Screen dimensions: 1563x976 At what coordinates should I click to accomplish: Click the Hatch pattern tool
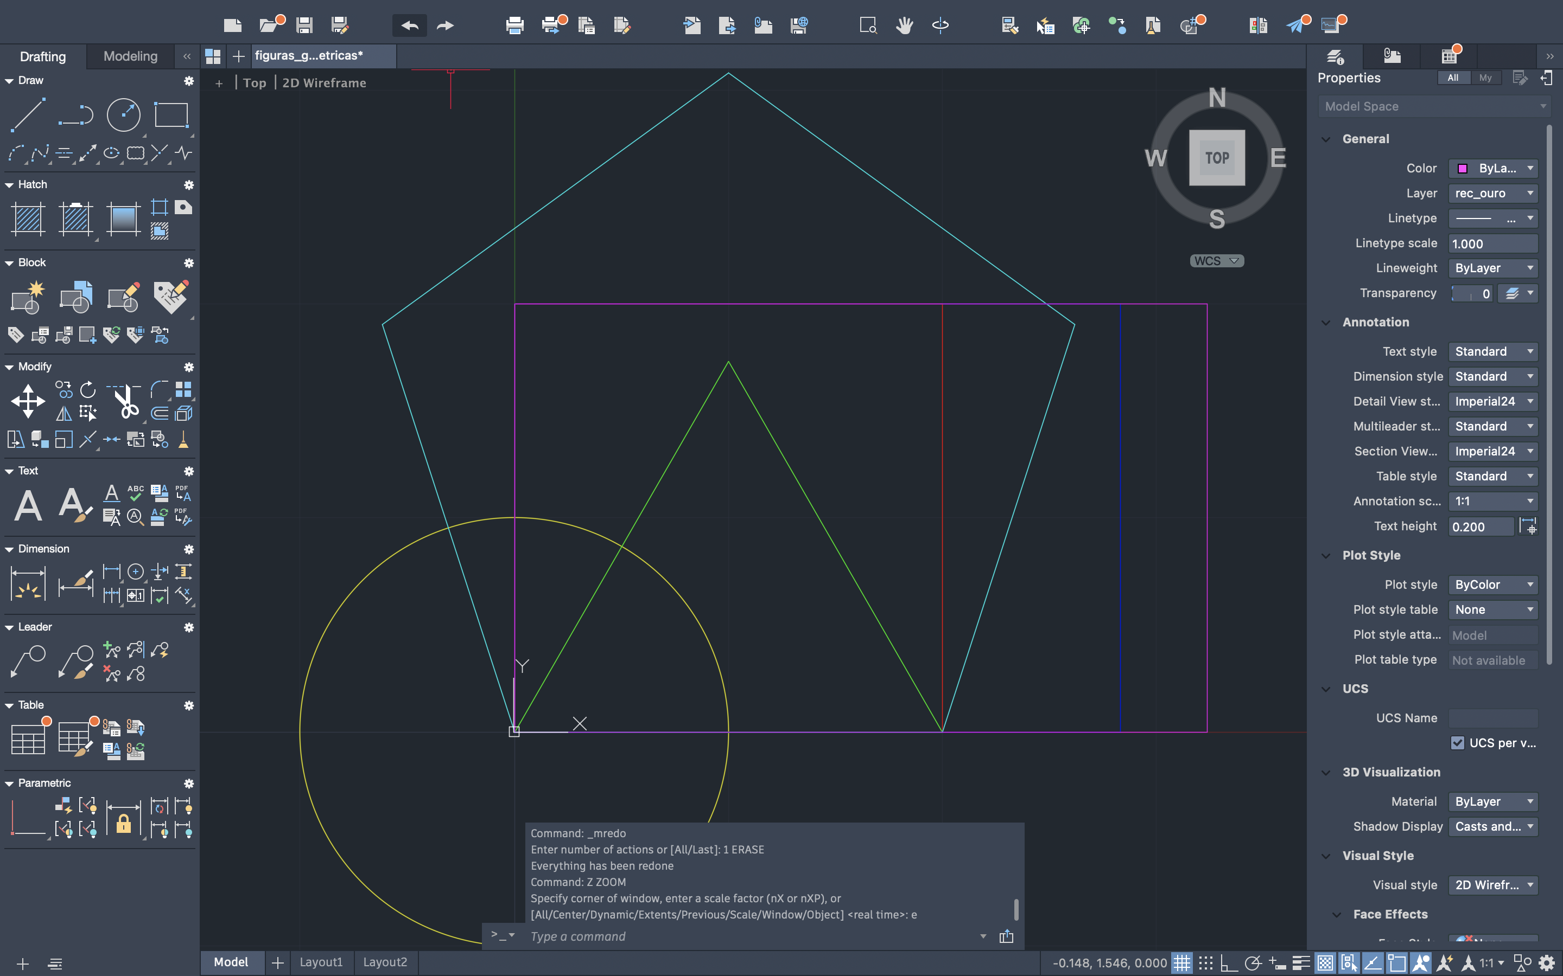click(x=28, y=219)
